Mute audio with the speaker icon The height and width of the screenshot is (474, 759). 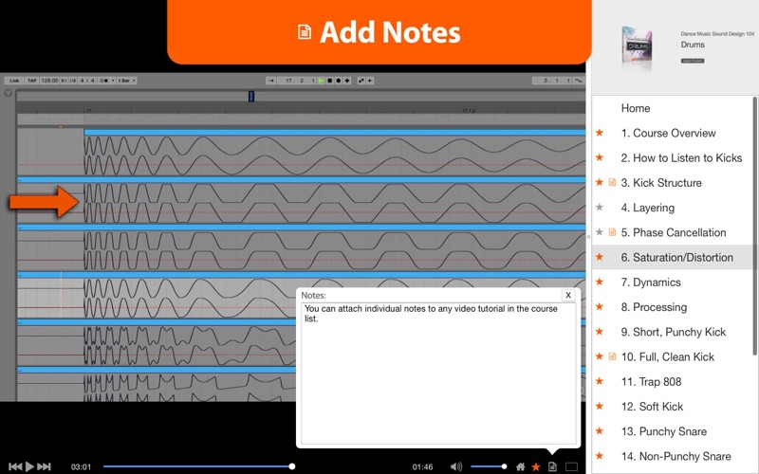click(455, 466)
